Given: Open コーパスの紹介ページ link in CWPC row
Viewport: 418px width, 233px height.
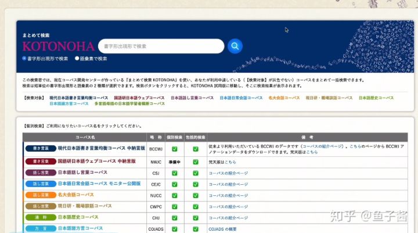Looking at the screenshot, I should [228, 207].
